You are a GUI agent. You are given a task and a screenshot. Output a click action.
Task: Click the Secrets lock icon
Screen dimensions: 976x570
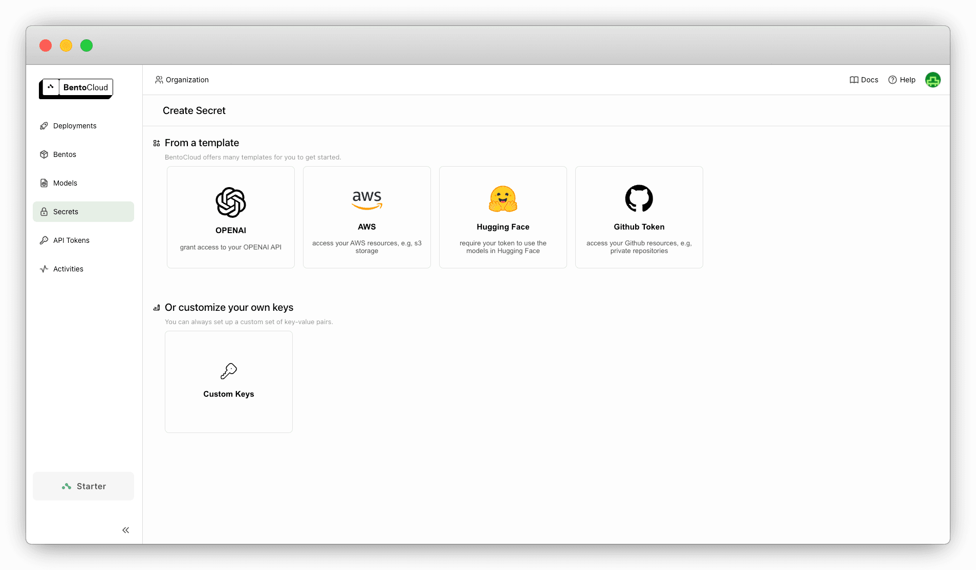(44, 212)
